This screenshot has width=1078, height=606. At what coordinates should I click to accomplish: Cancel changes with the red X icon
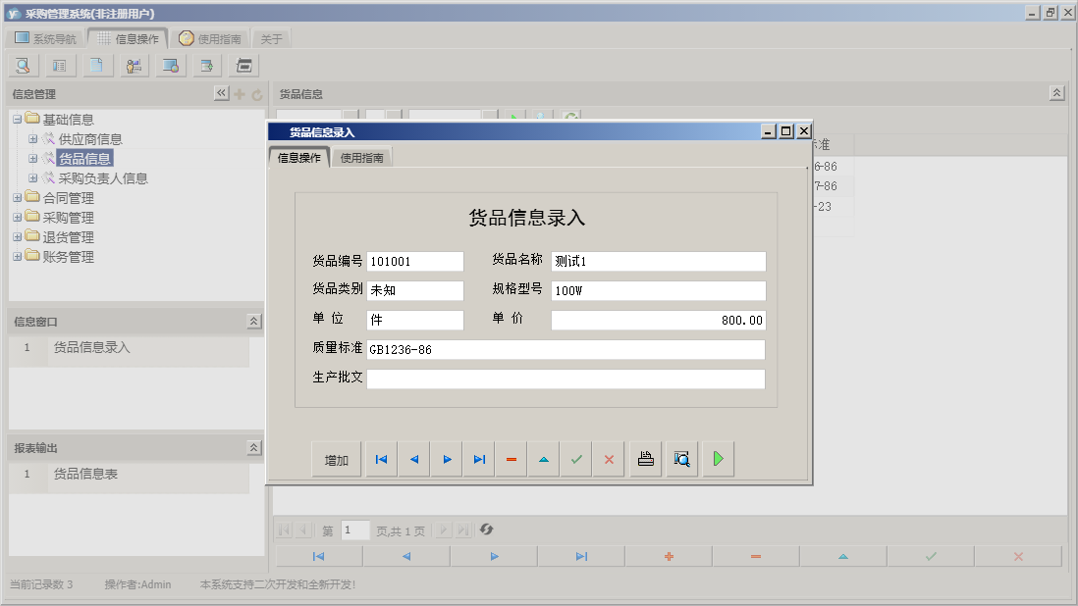609,458
